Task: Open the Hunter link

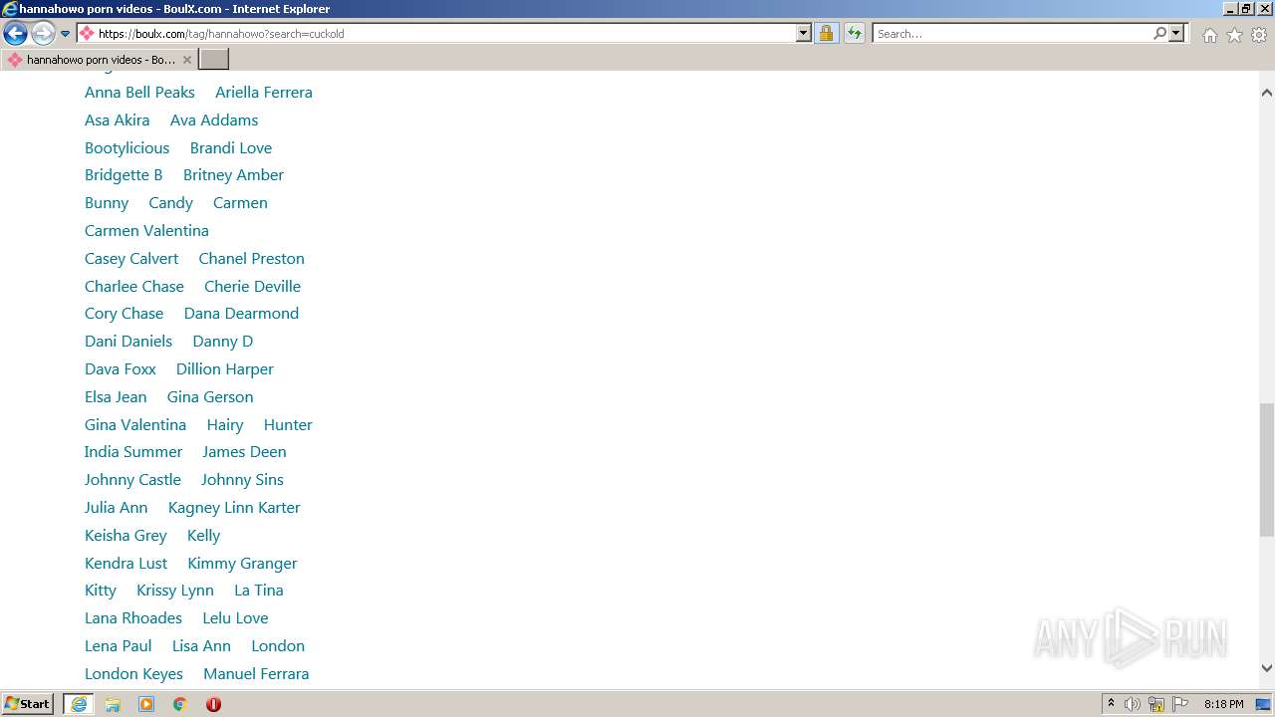Action: [x=288, y=424]
